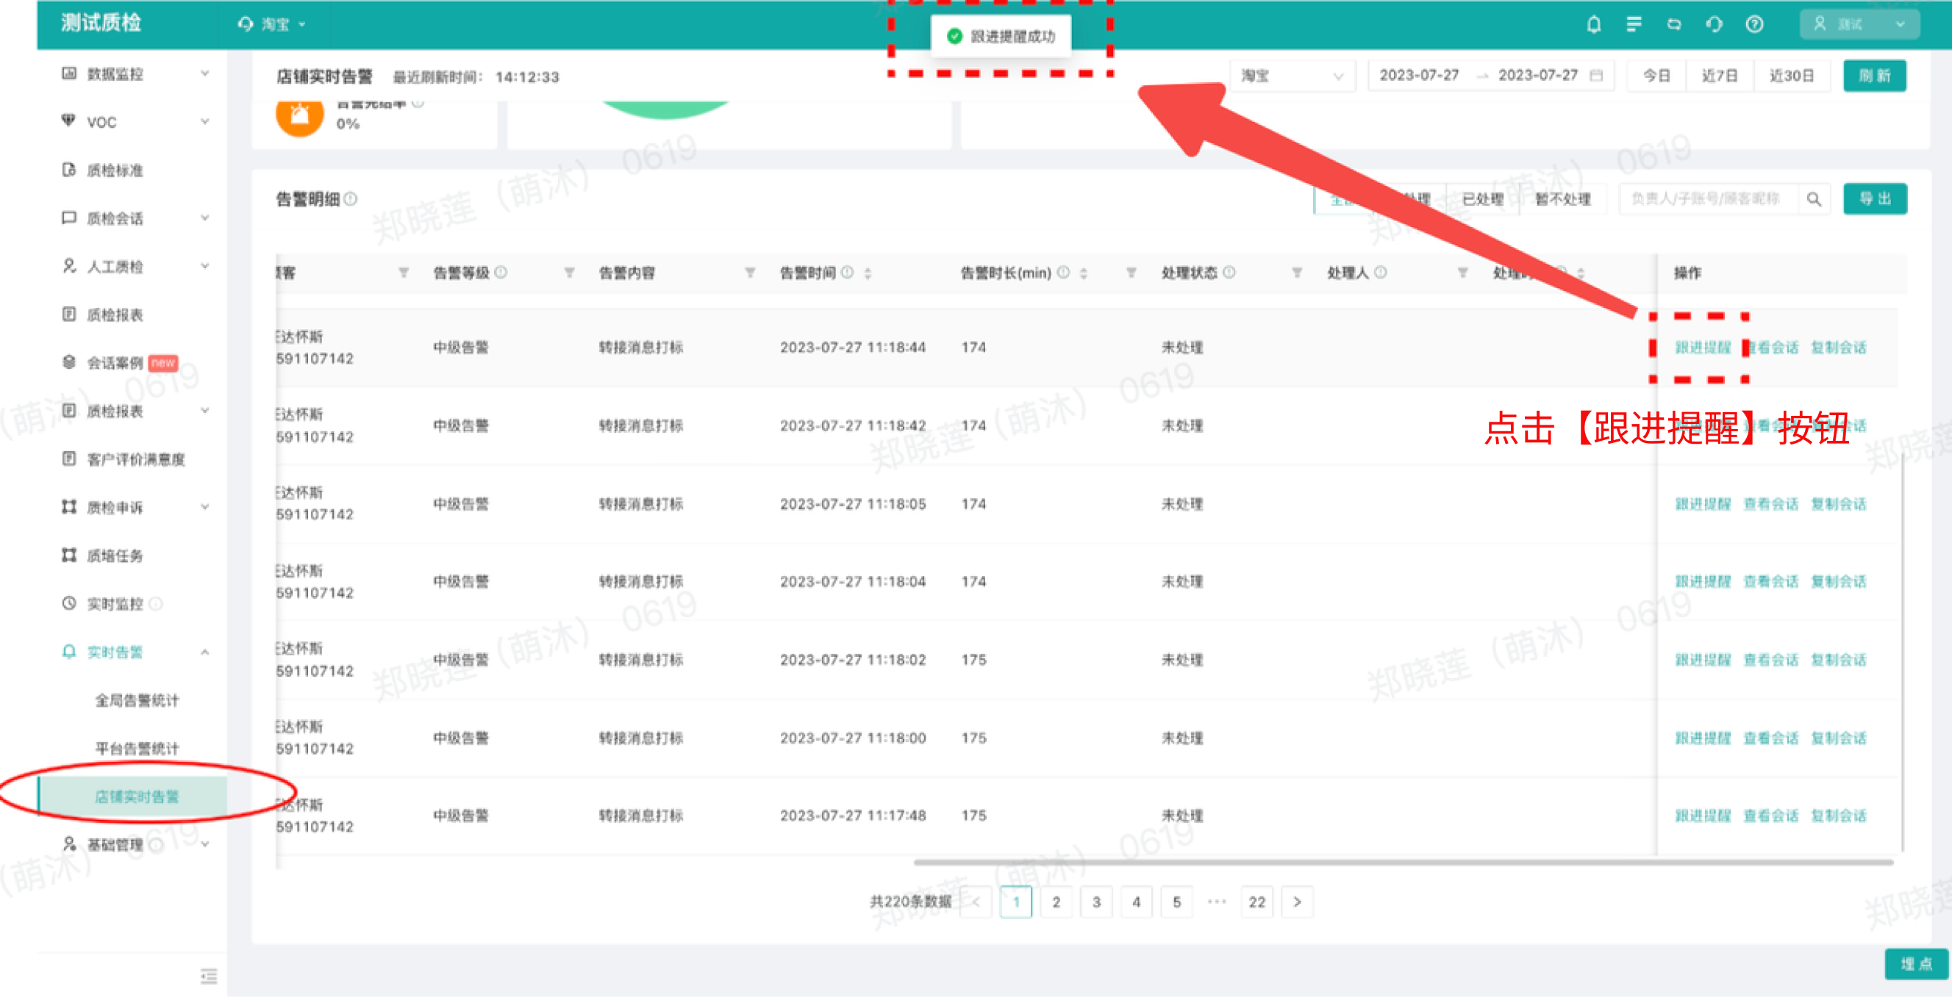The height and width of the screenshot is (997, 1952).
Task: Filter the 处理人 column
Action: pos(1462,273)
